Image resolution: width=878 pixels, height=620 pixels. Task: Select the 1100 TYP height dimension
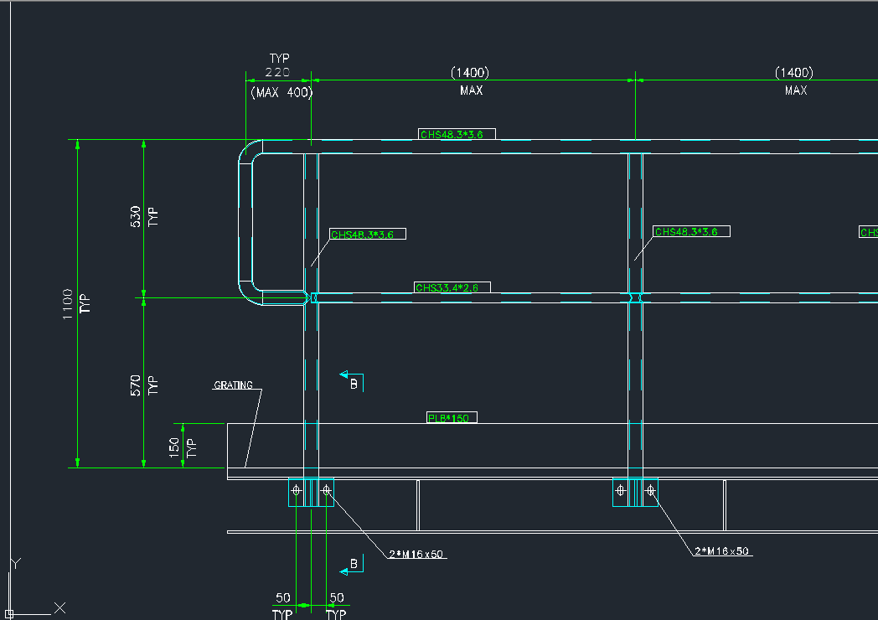coord(75,302)
